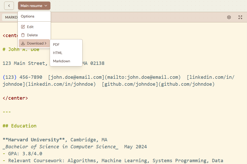
Task: Download the resume as Markdown
Action: click(61, 61)
